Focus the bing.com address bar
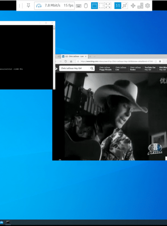This screenshot has width=167, height=226. pyautogui.click(x=117, y=61)
